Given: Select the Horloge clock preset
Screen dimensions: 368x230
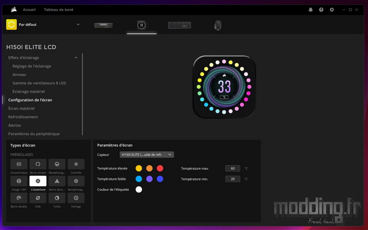Looking at the screenshot, I should pyautogui.click(x=76, y=198).
